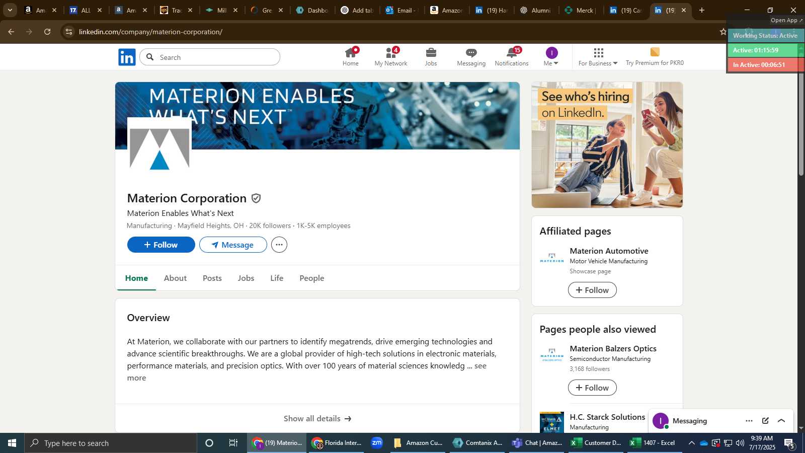Open a new browser tab
This screenshot has height=453, width=805.
pyautogui.click(x=701, y=10)
